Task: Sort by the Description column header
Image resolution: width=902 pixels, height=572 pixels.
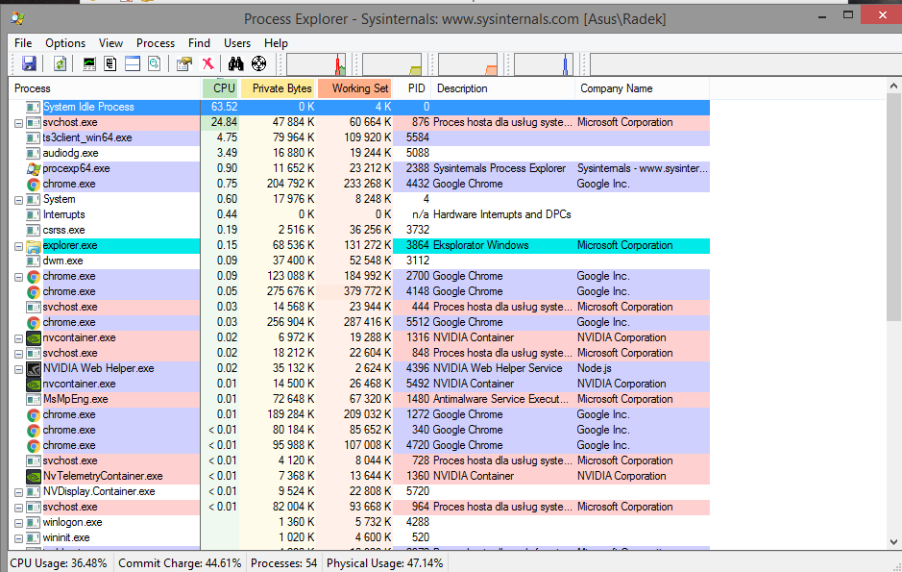Action: (x=503, y=88)
